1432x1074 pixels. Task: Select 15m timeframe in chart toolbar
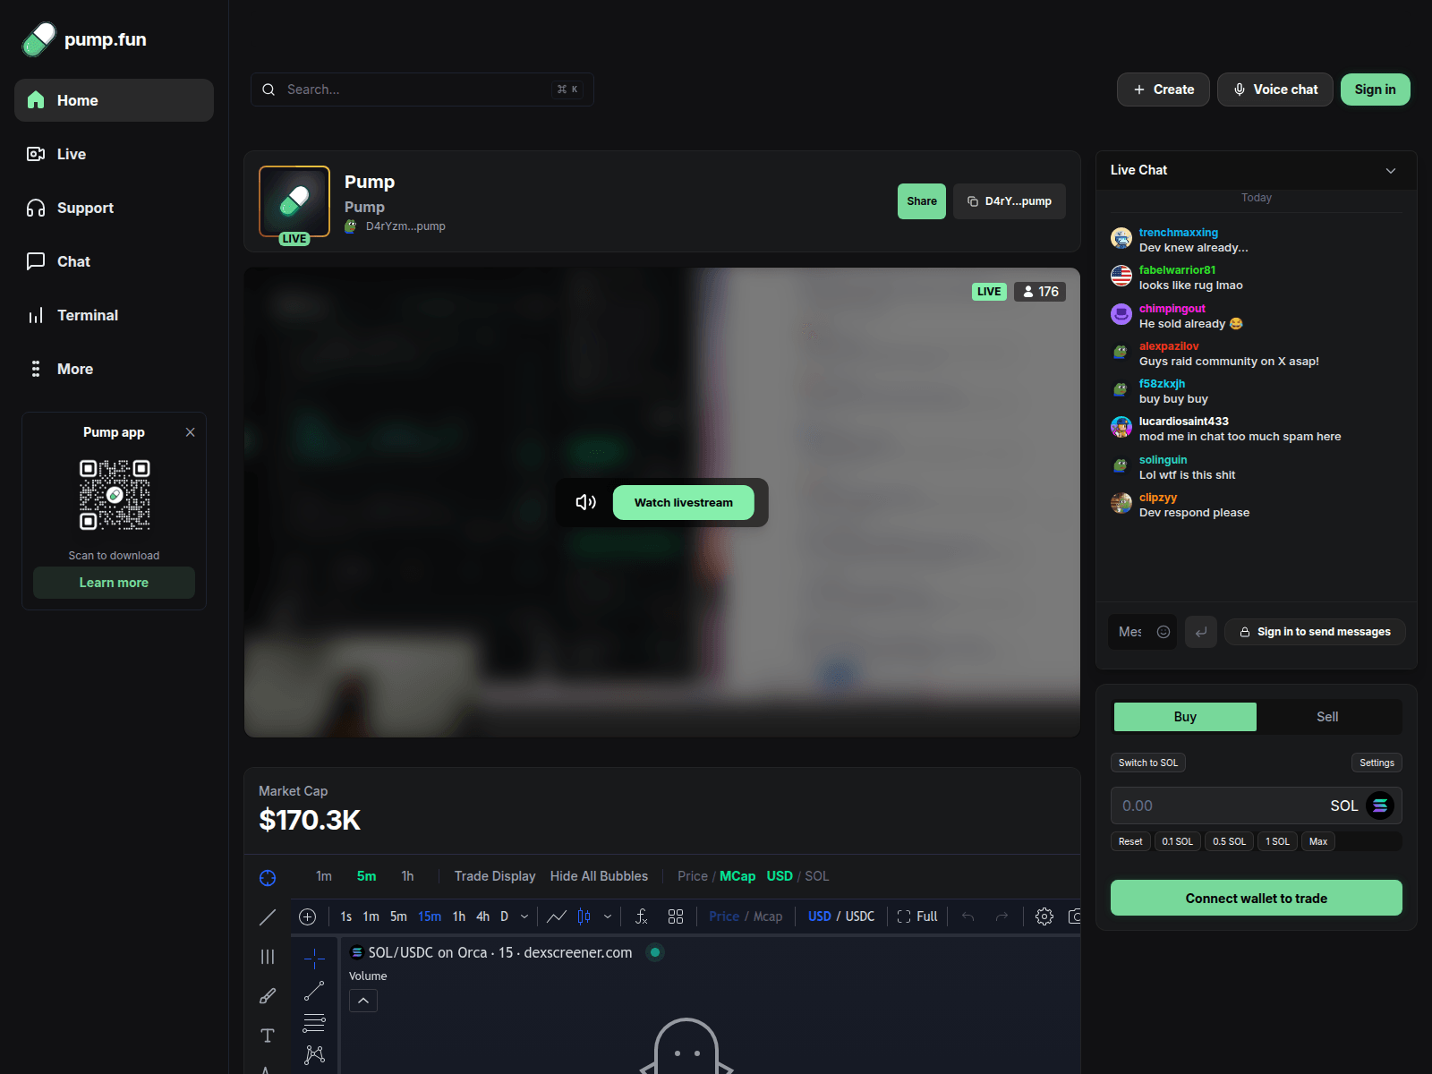pyautogui.click(x=430, y=916)
